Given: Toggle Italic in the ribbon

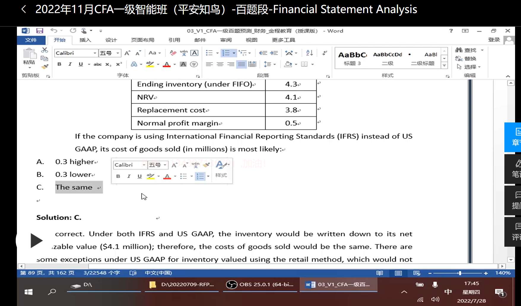Looking at the screenshot, I should tap(70, 64).
